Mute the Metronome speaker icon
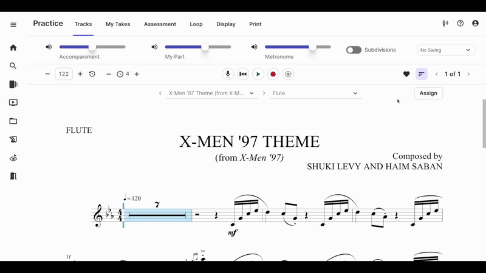The image size is (486, 273). 254,47
